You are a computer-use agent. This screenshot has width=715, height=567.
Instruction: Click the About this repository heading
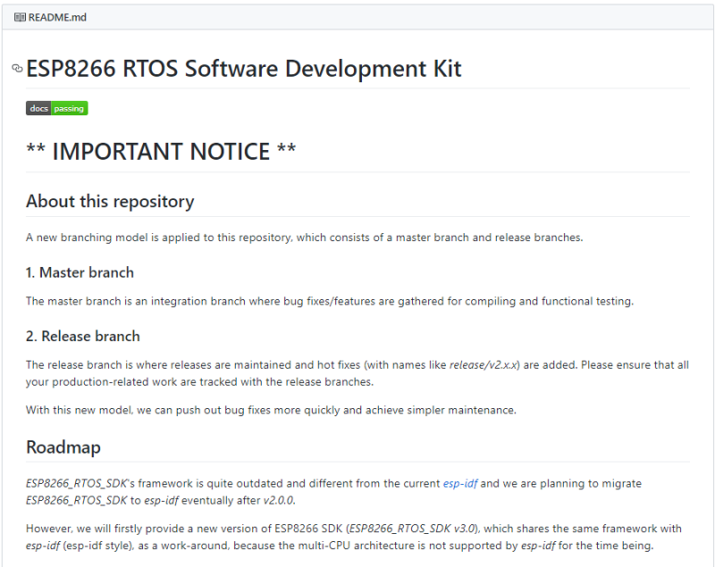pyautogui.click(x=110, y=202)
